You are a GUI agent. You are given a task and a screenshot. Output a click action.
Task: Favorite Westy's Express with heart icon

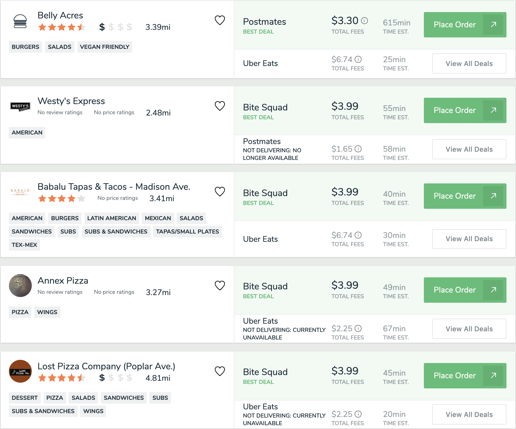pos(220,106)
